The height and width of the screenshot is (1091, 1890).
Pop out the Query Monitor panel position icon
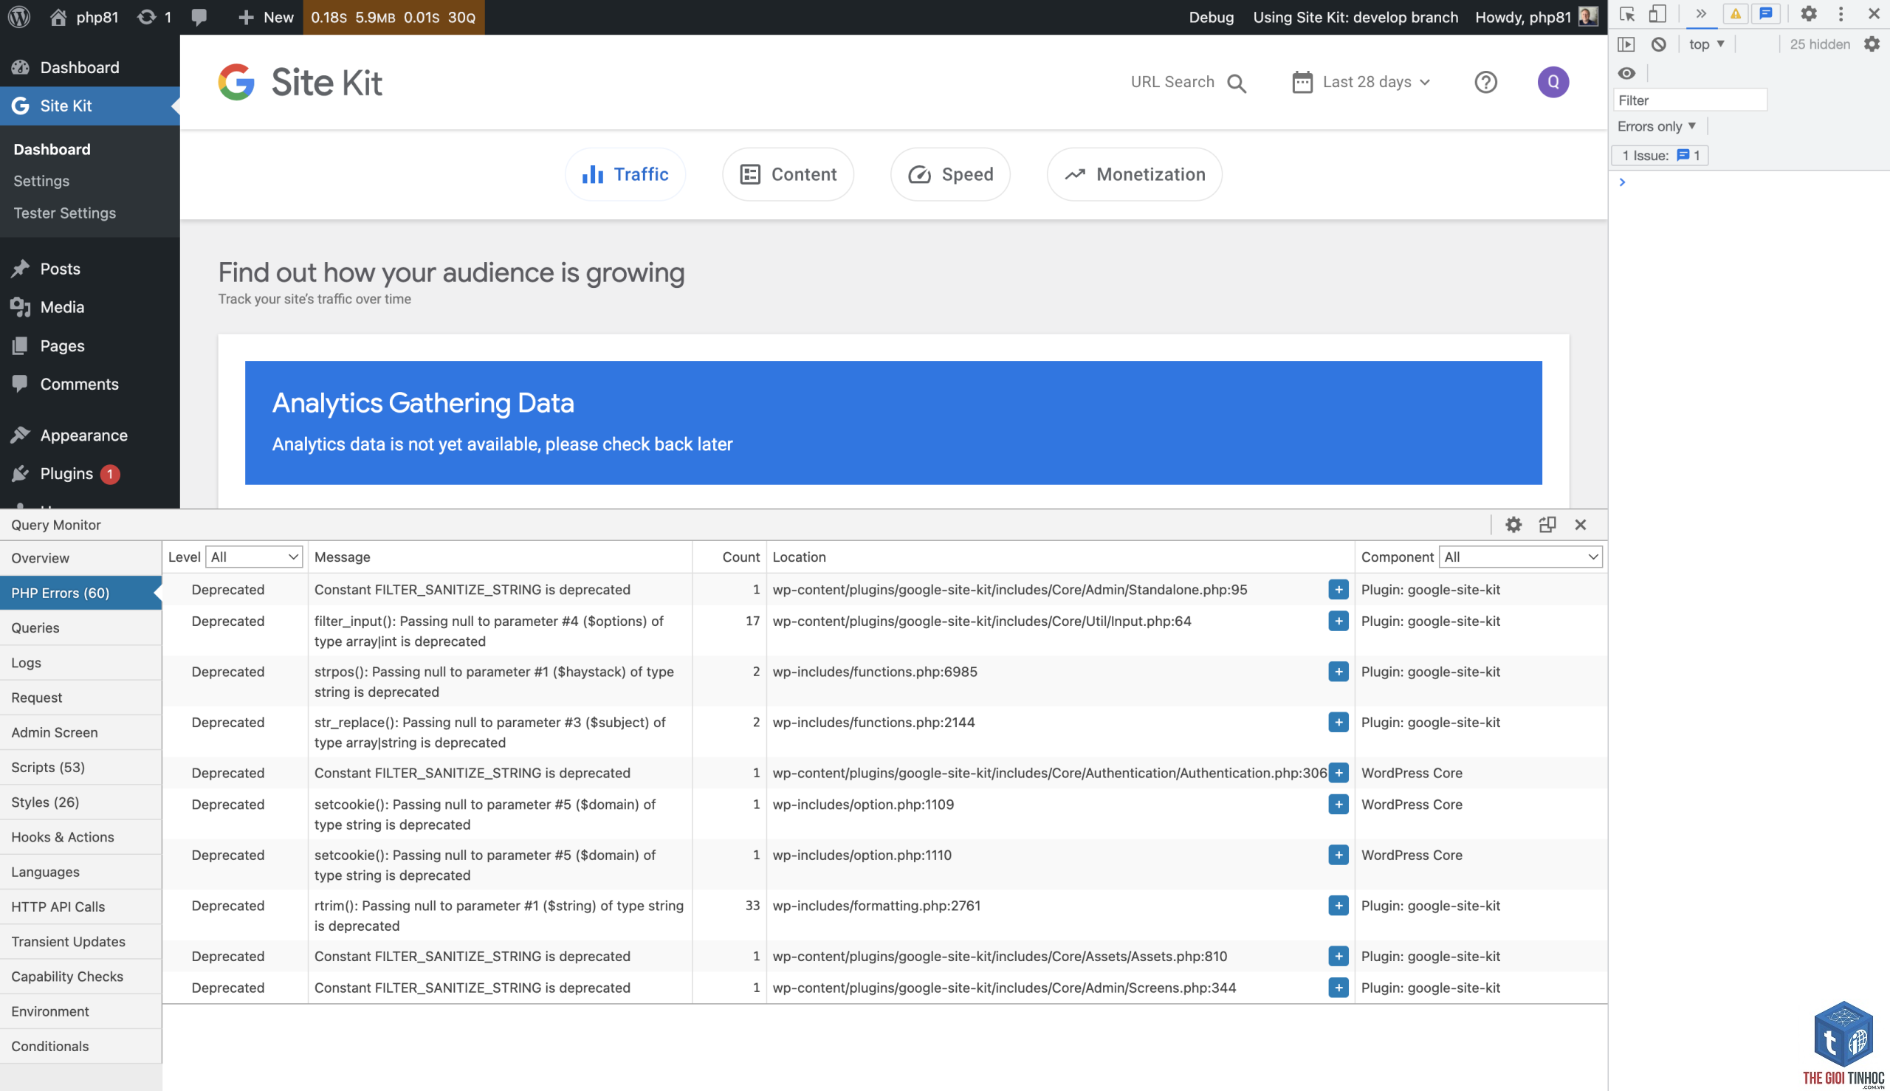[1547, 525]
